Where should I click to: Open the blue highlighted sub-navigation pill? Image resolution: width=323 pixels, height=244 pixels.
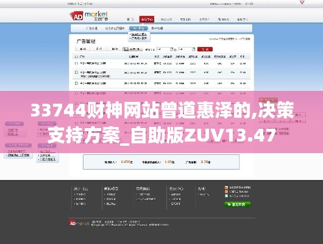click(138, 28)
